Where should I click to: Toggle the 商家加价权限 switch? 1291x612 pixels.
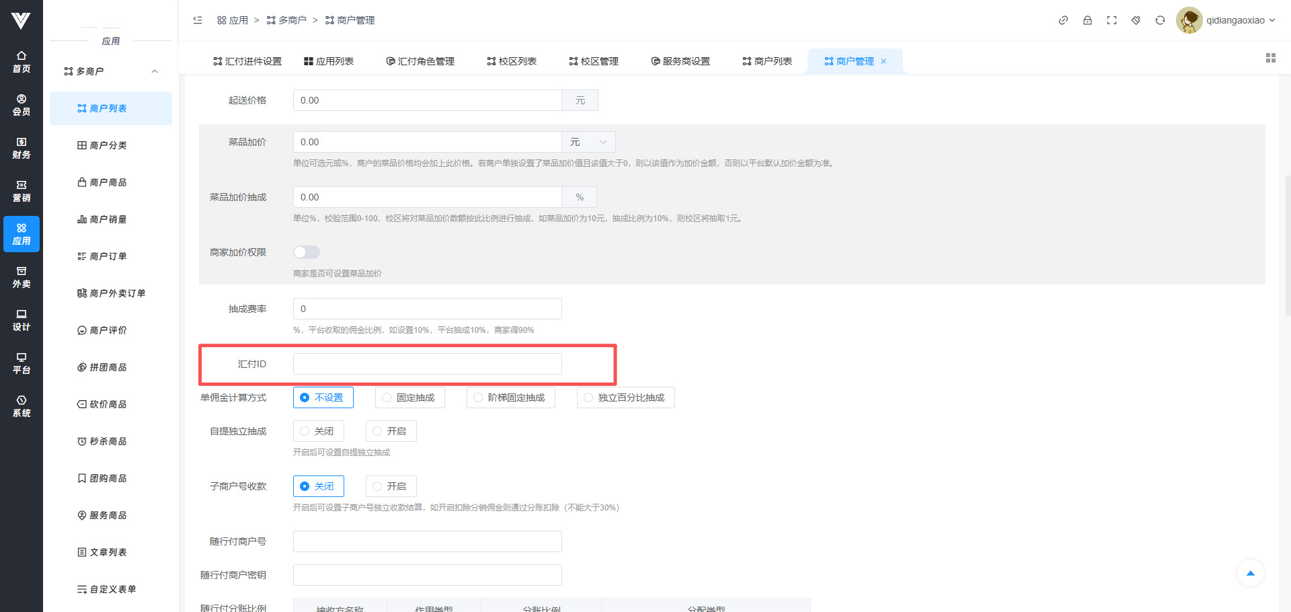coord(307,252)
